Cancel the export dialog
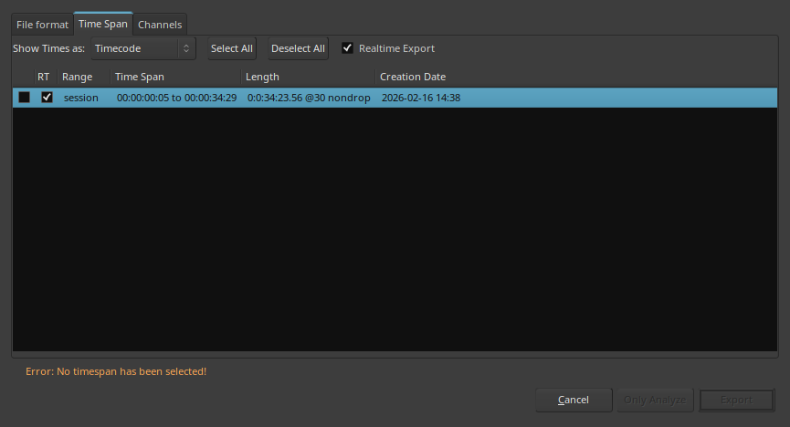This screenshot has width=790, height=427. click(x=574, y=400)
